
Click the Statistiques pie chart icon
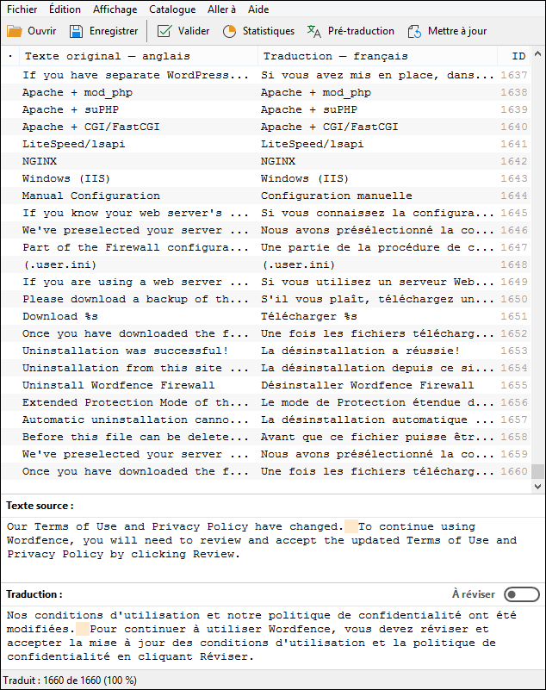tap(229, 31)
